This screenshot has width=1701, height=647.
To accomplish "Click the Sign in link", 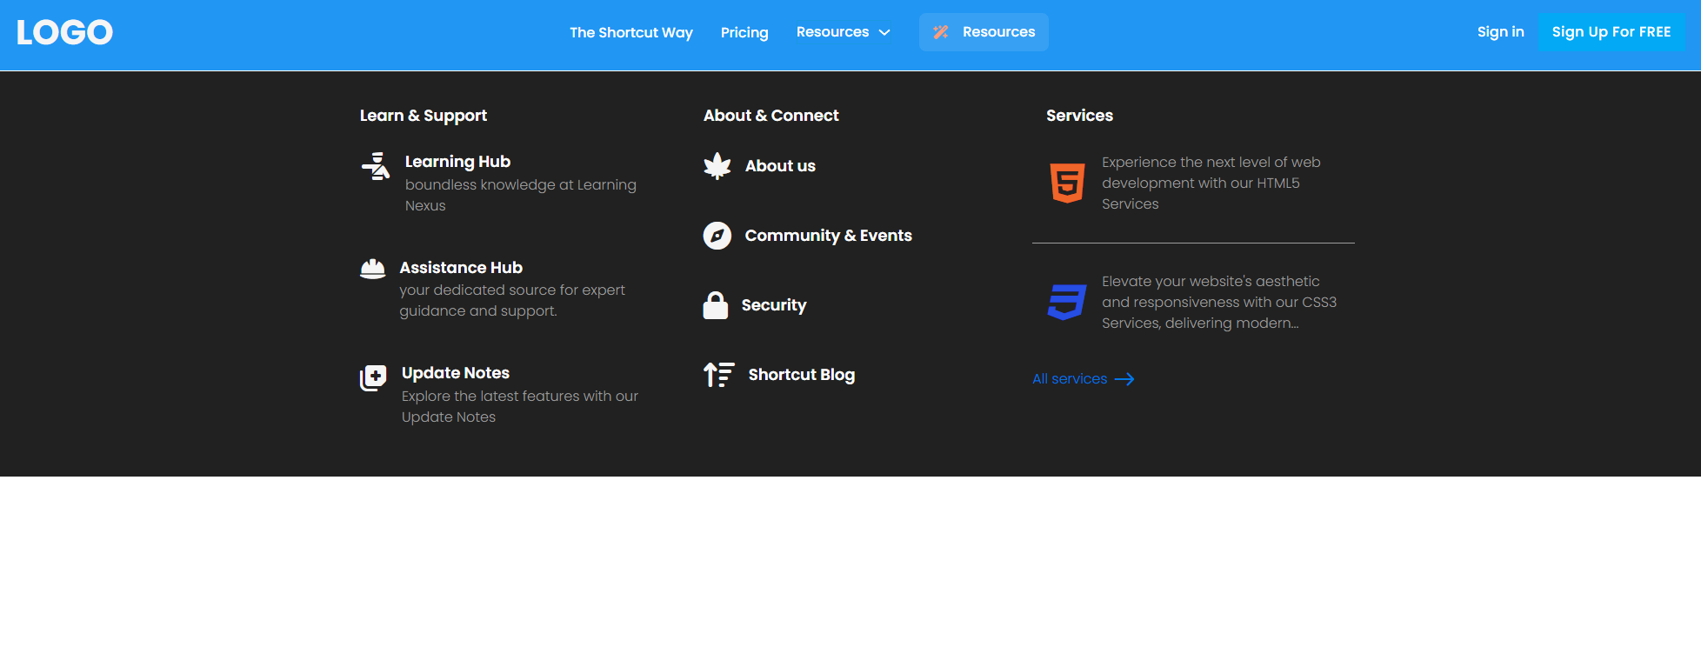I will 1500,32.
